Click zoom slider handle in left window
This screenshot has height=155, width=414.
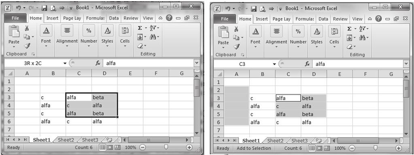[x=166, y=147]
